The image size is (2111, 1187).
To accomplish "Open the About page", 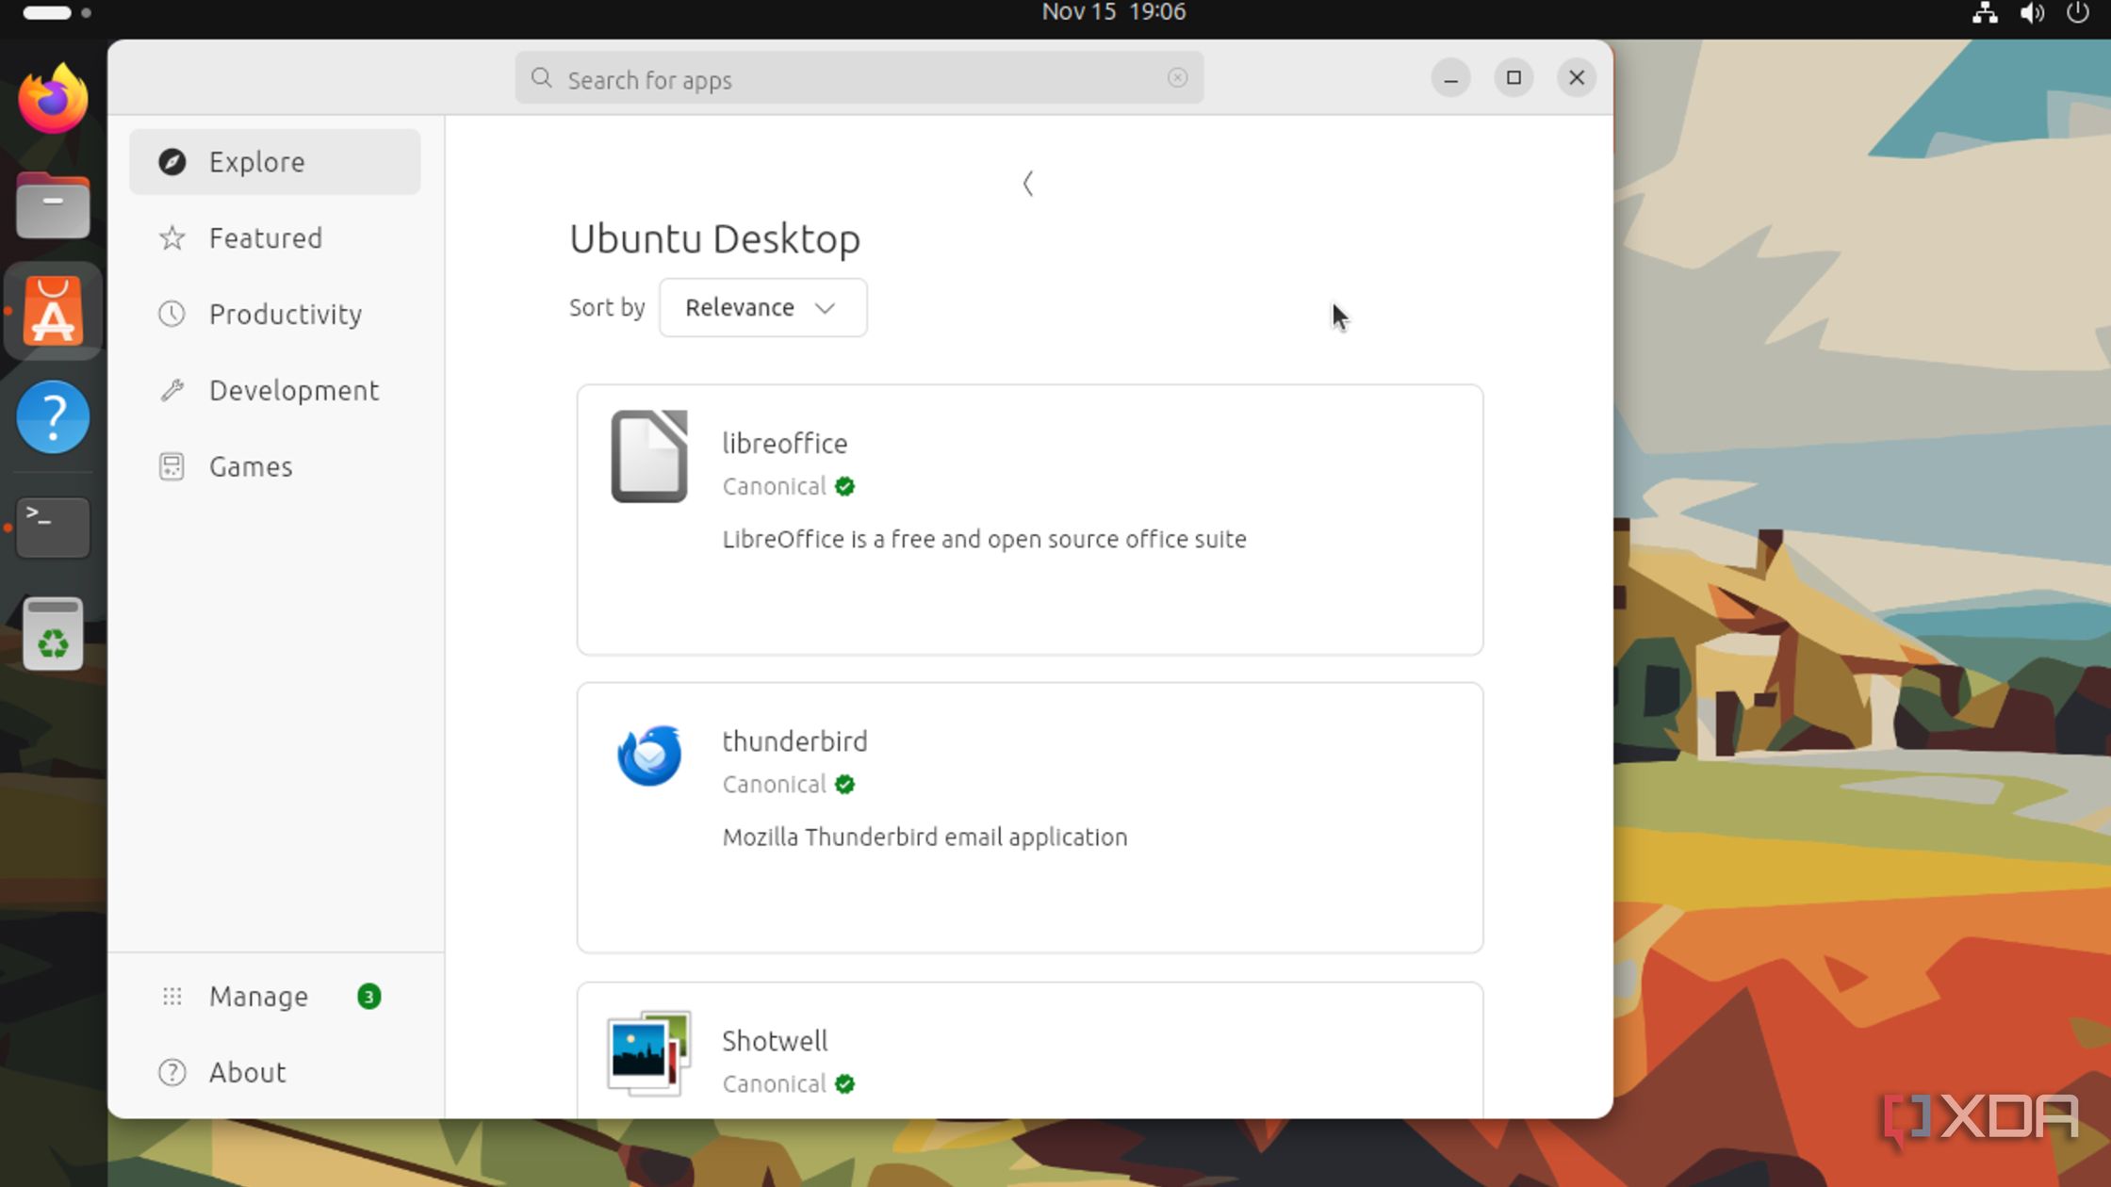I will coord(247,1073).
